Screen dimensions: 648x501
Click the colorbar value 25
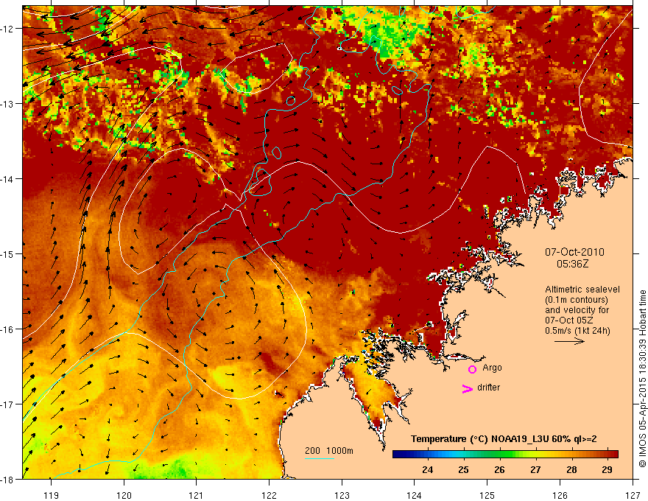[x=463, y=469]
